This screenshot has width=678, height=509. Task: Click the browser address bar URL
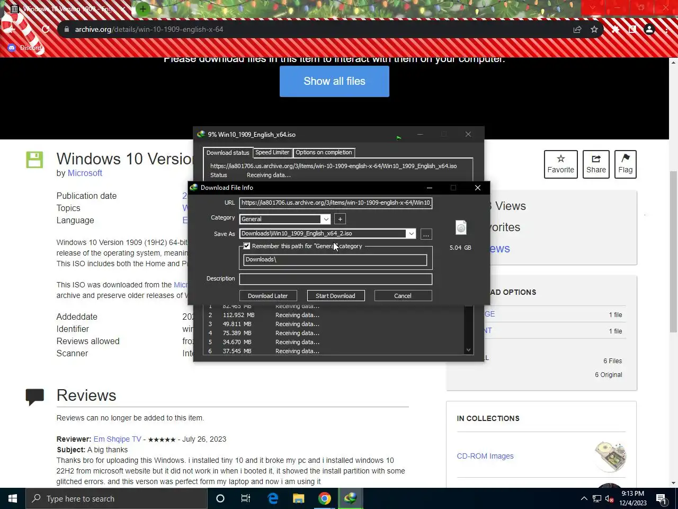click(149, 29)
